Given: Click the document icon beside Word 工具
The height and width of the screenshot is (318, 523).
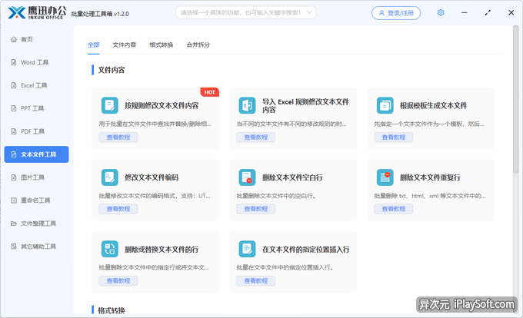Looking at the screenshot, I should coord(14,62).
